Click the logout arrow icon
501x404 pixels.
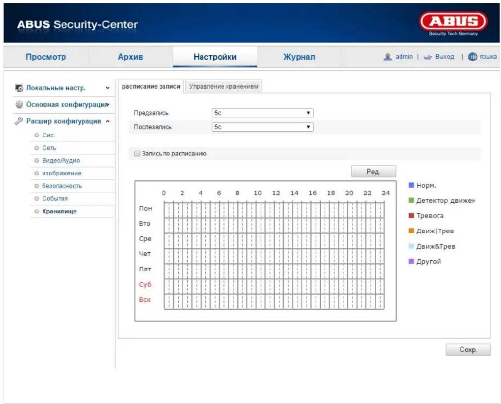pyautogui.click(x=428, y=57)
